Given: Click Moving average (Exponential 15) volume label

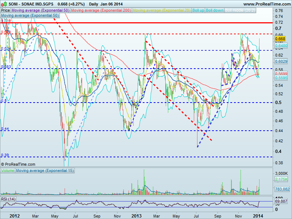Looking at the screenshot, I should (45, 170).
